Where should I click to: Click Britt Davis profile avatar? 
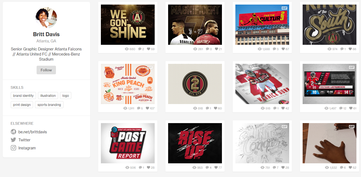pyautogui.click(x=46, y=18)
